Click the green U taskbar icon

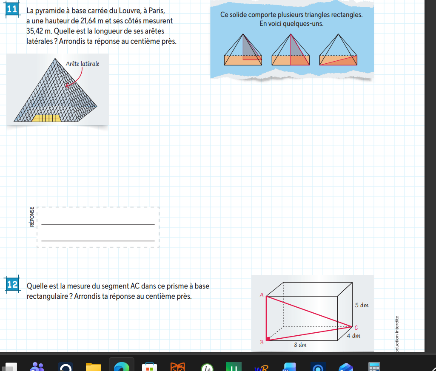[234, 366]
